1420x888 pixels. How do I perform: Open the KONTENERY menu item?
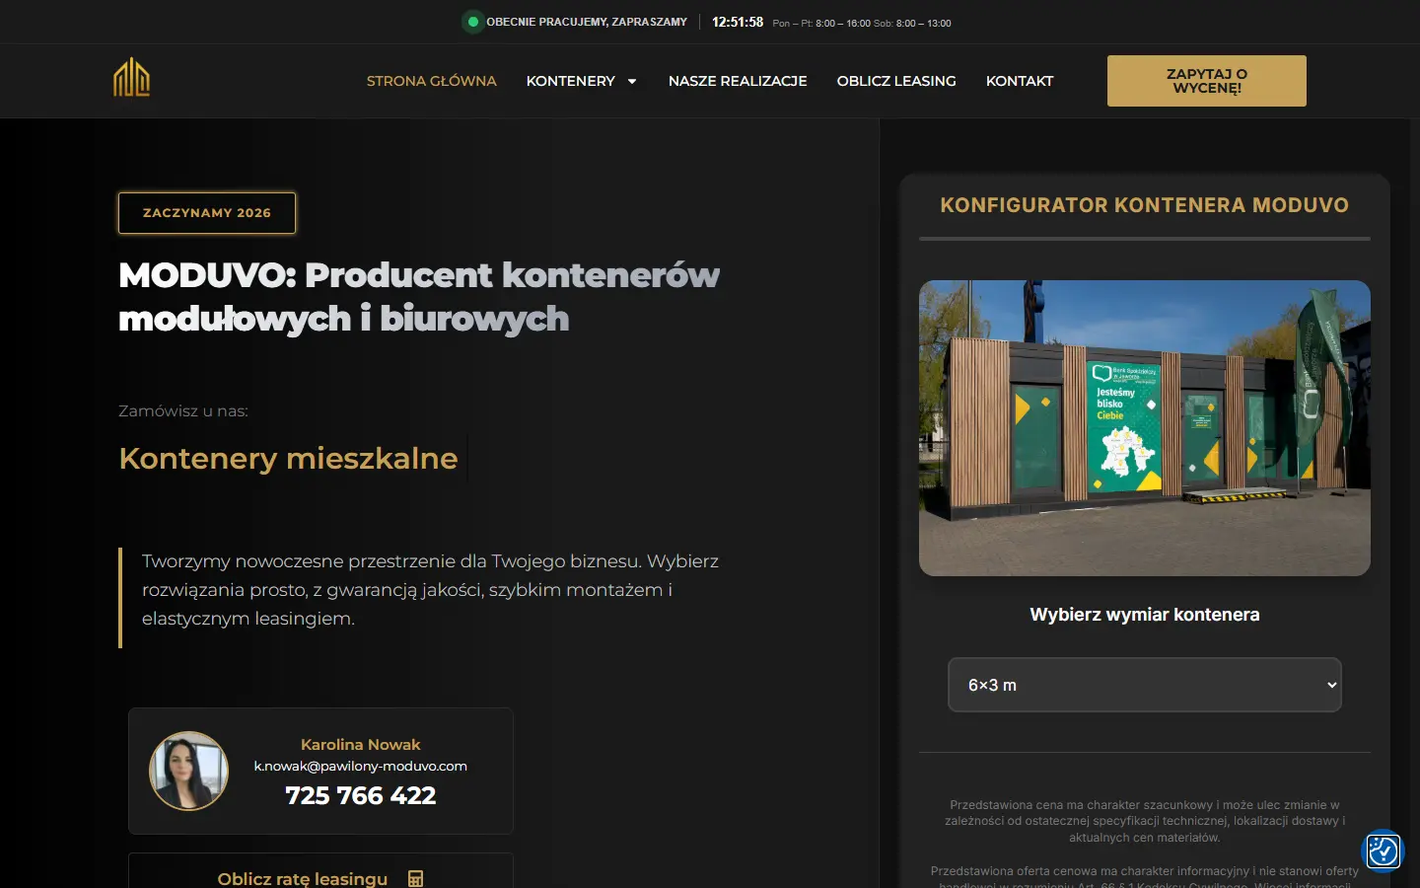pyautogui.click(x=571, y=81)
